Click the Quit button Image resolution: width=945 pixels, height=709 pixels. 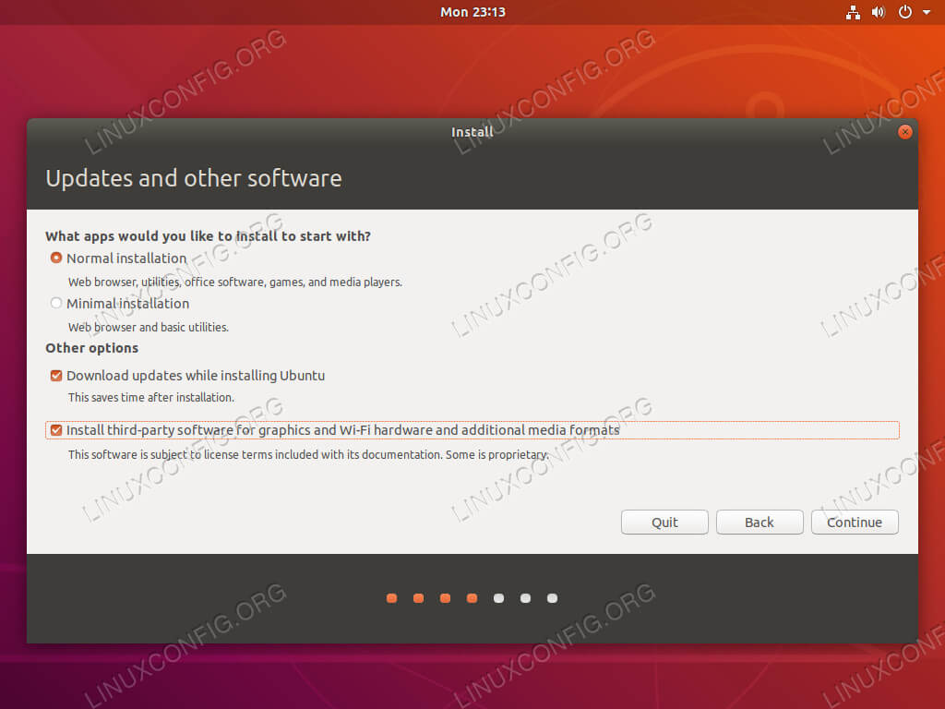coord(664,523)
